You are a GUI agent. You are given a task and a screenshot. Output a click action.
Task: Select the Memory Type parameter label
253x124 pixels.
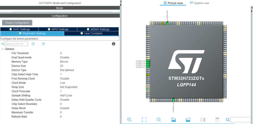[20, 62]
